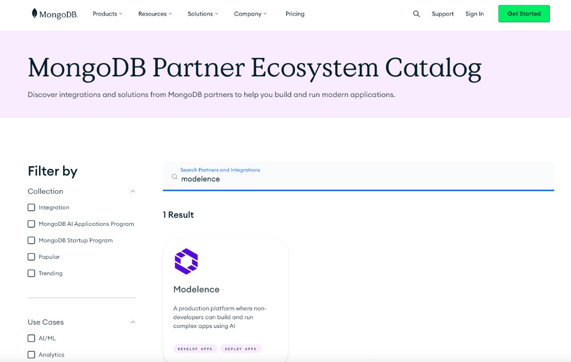This screenshot has width=571, height=362.
Task: Open the Products dropdown menu
Action: click(x=108, y=14)
